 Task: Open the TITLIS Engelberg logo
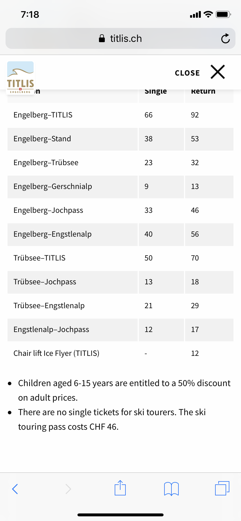(20, 78)
